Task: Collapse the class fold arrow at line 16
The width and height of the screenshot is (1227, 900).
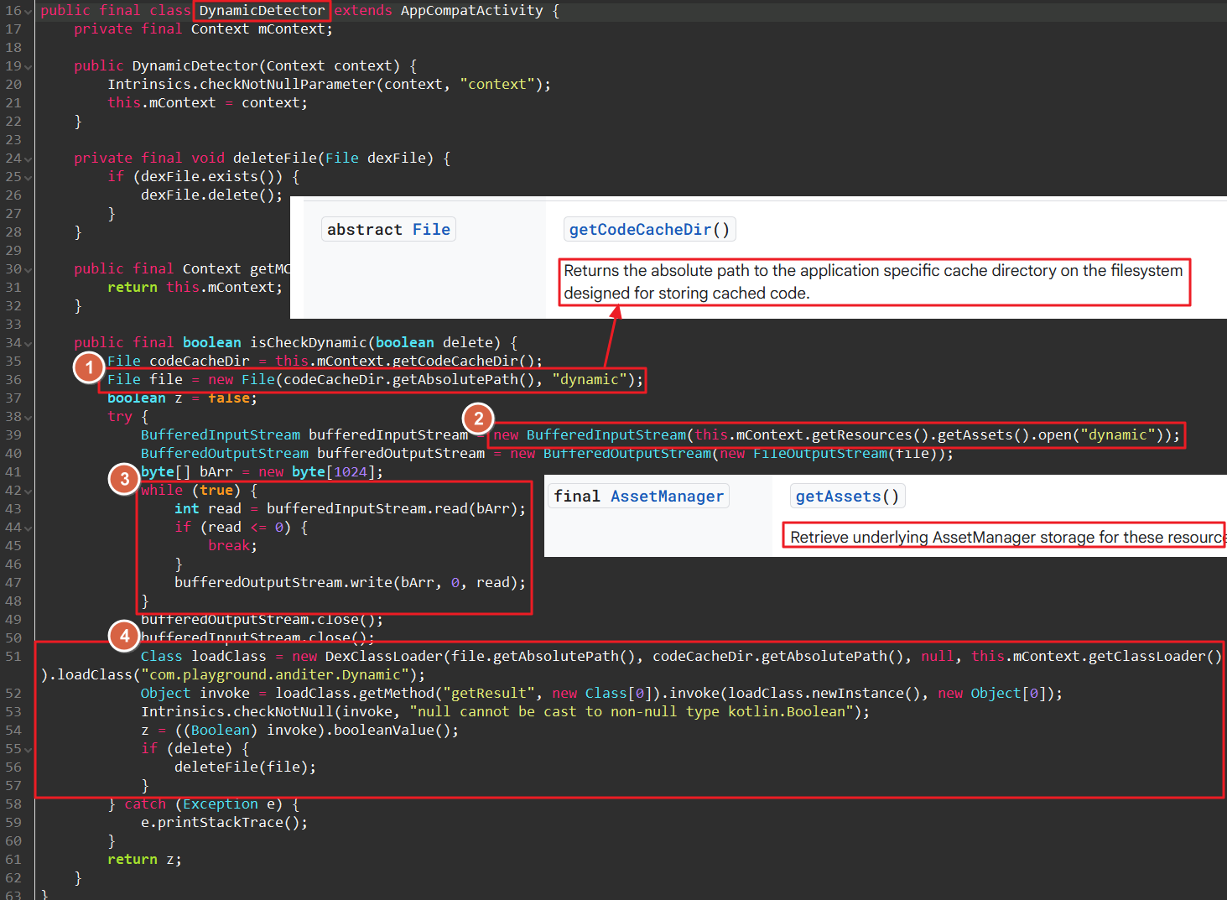Action: (x=29, y=12)
